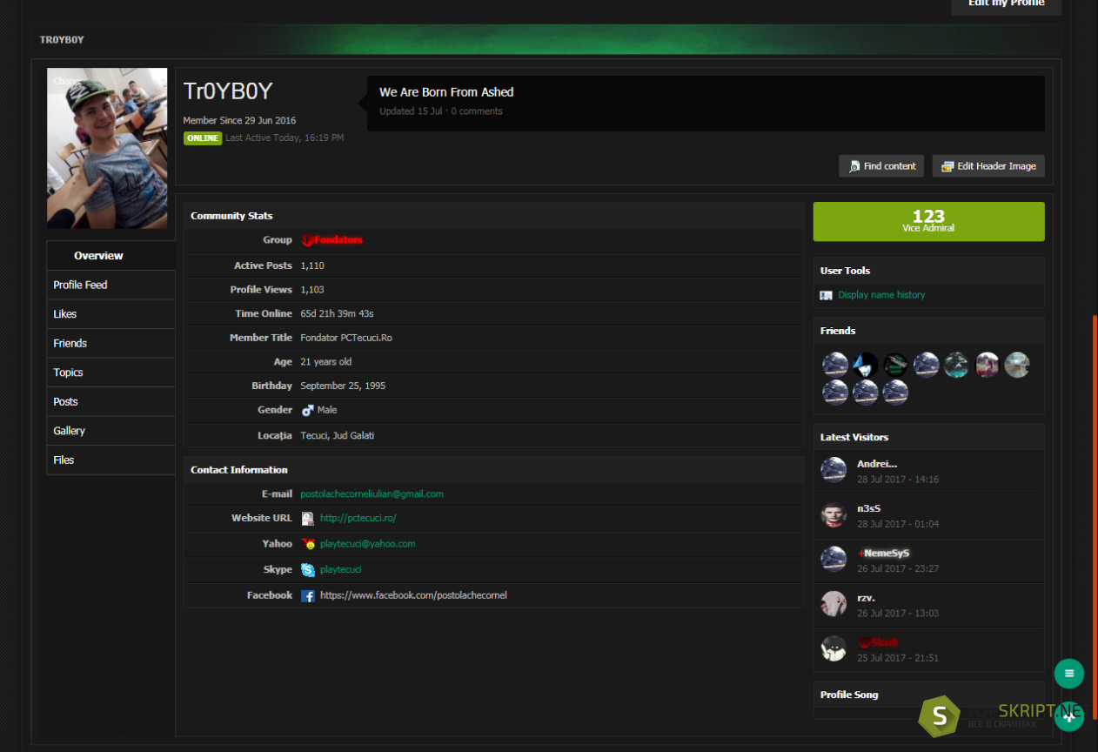Image resolution: width=1098 pixels, height=752 pixels.
Task: Click the Fondators group label
Action: click(331, 239)
